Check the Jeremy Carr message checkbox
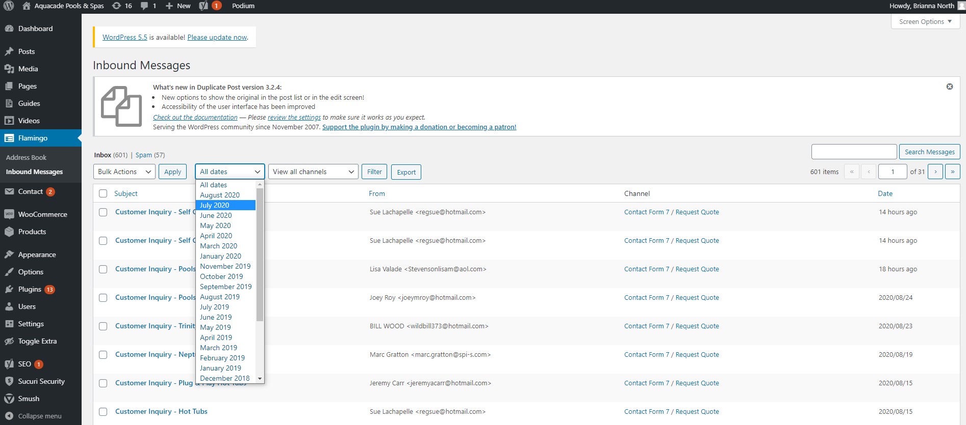This screenshot has width=966, height=425. (103, 383)
